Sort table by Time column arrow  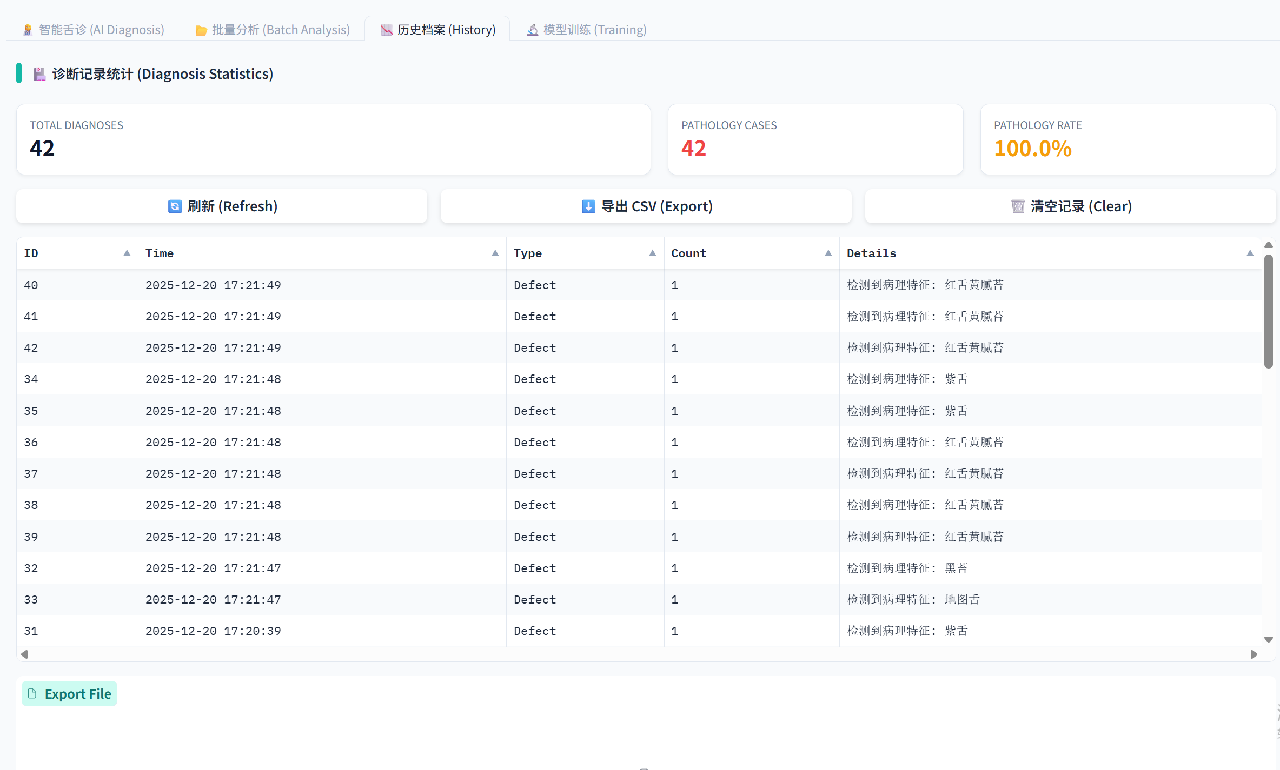click(x=495, y=253)
